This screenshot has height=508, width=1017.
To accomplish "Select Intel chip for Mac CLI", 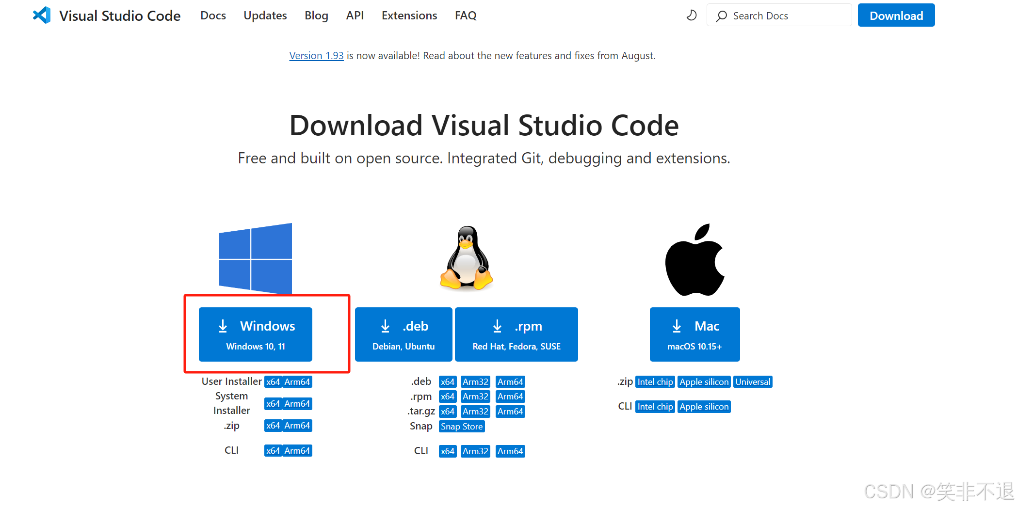I will (x=655, y=407).
